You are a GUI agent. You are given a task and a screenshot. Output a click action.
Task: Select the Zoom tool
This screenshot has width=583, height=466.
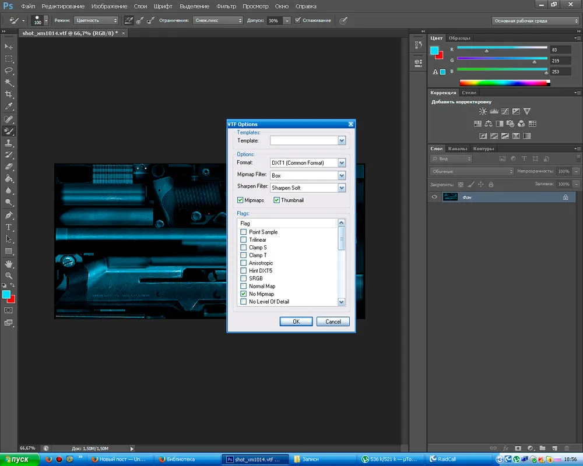tap(9, 276)
